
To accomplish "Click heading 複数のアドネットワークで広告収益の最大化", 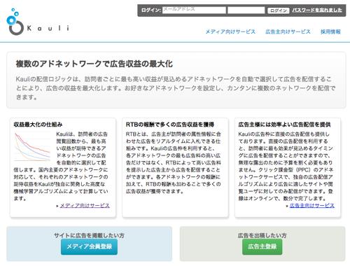I will [94, 64].
